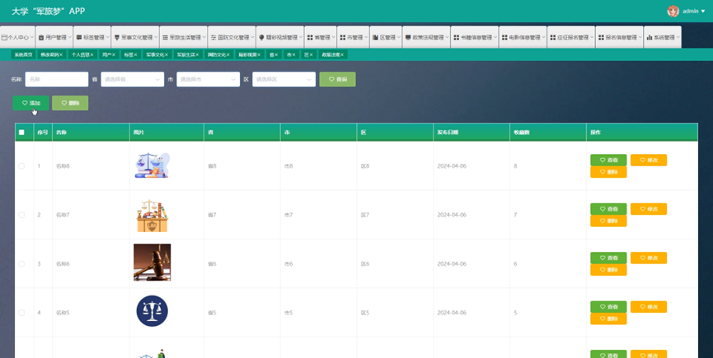Click 修改 for row 名称8
This screenshot has width=713, height=358.
pyautogui.click(x=649, y=160)
